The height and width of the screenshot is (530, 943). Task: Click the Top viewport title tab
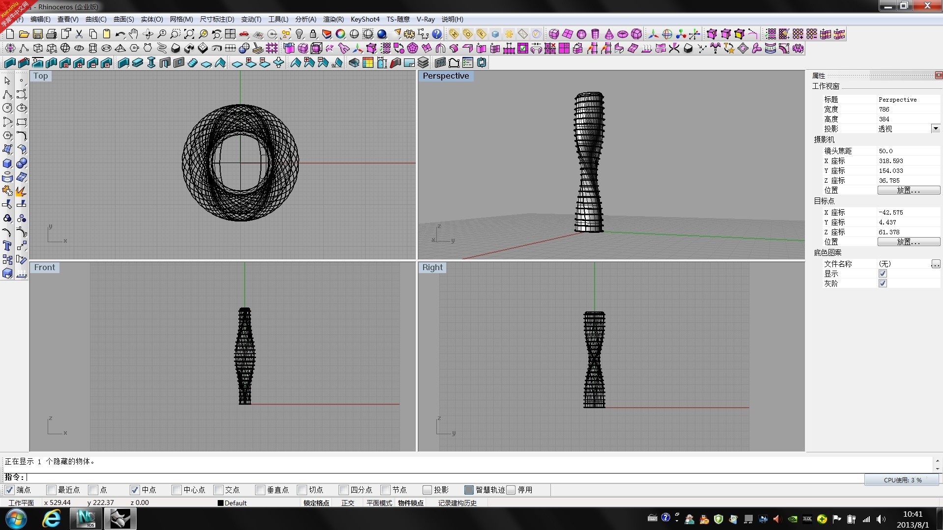(x=41, y=76)
